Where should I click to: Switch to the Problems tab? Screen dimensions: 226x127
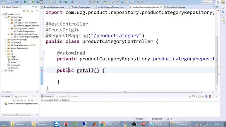(x=73, y=96)
